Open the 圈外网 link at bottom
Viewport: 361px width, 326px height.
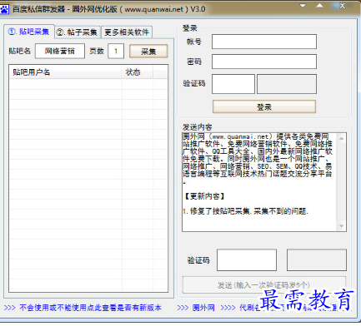click(203, 308)
